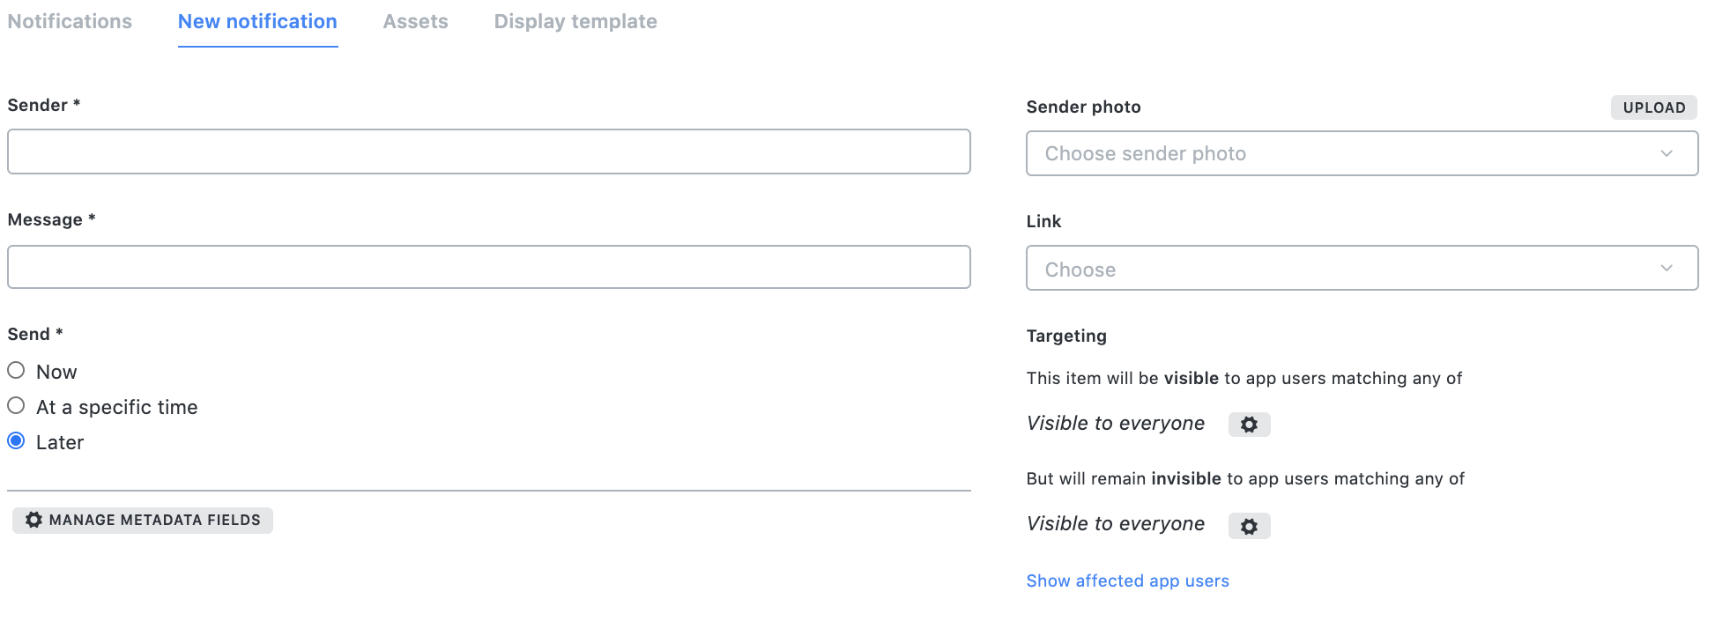Open settings gear next to invisible targeting rule

pos(1249,525)
